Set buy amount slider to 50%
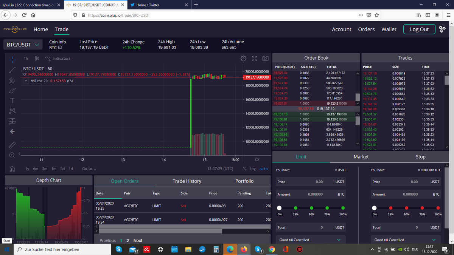454x255 pixels. [311, 208]
